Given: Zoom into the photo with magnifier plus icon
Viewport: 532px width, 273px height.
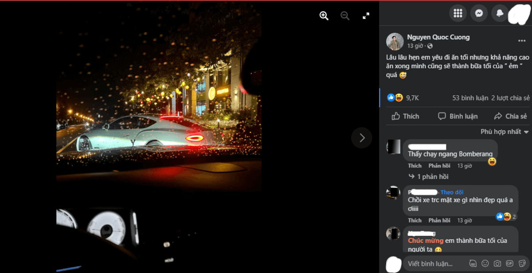Looking at the screenshot, I should 324,16.
